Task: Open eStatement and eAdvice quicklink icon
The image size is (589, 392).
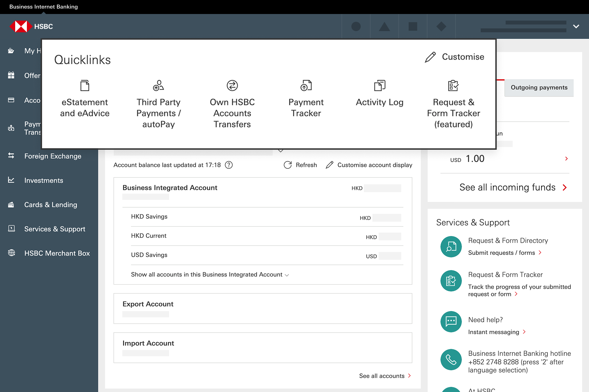Action: pyautogui.click(x=85, y=85)
